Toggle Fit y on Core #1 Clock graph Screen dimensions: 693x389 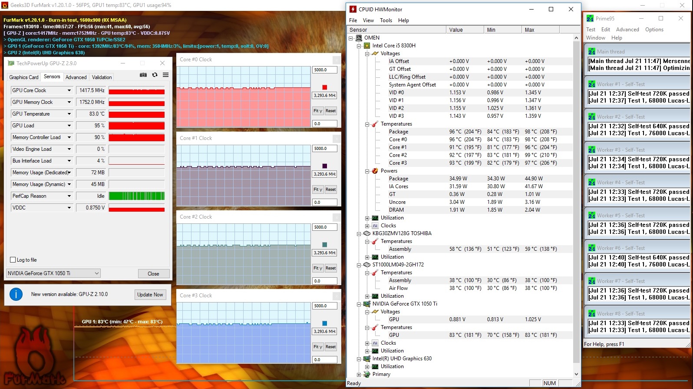[318, 190]
